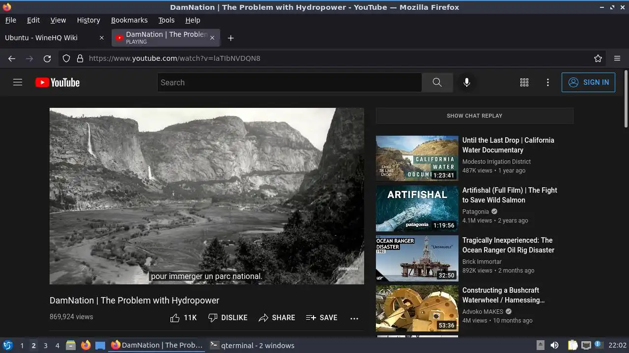Visit Advoko MAKES channel
This screenshot has width=629, height=353.
(483, 312)
